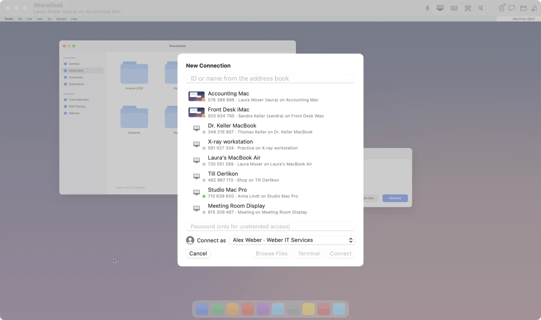Select NAS Practice in Documents window sidebar
541x320 pixels.
pos(82,107)
